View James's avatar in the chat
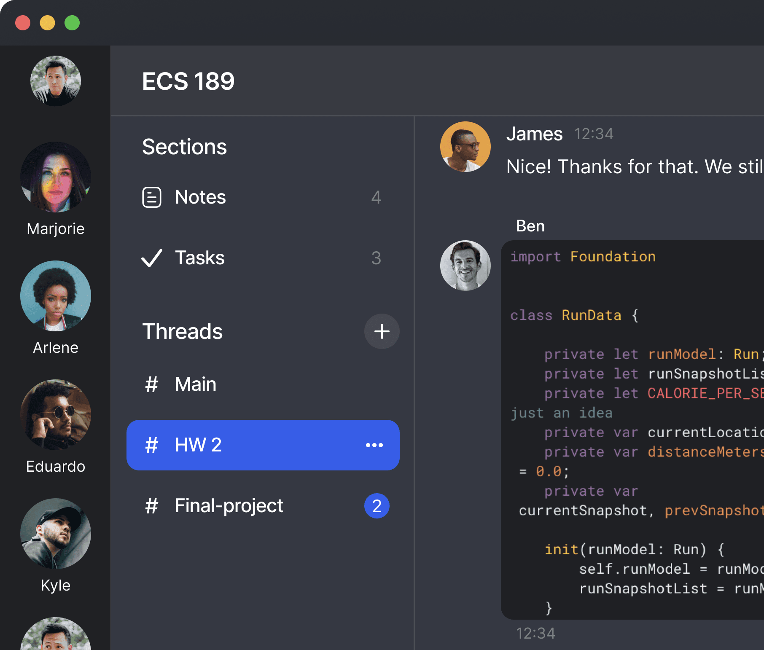The height and width of the screenshot is (650, 764). [465, 147]
